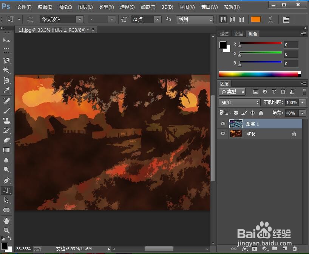The width and height of the screenshot is (309, 254).
Task: Hide the 背景 layer
Action: point(223,133)
